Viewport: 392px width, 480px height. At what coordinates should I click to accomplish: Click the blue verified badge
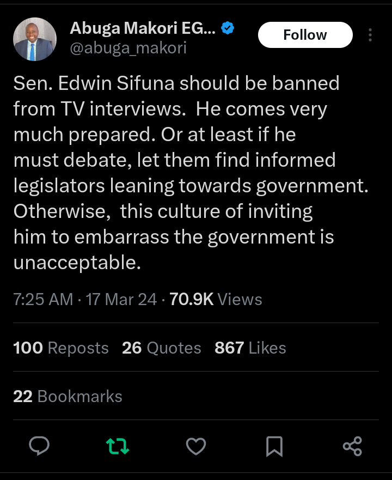click(228, 29)
